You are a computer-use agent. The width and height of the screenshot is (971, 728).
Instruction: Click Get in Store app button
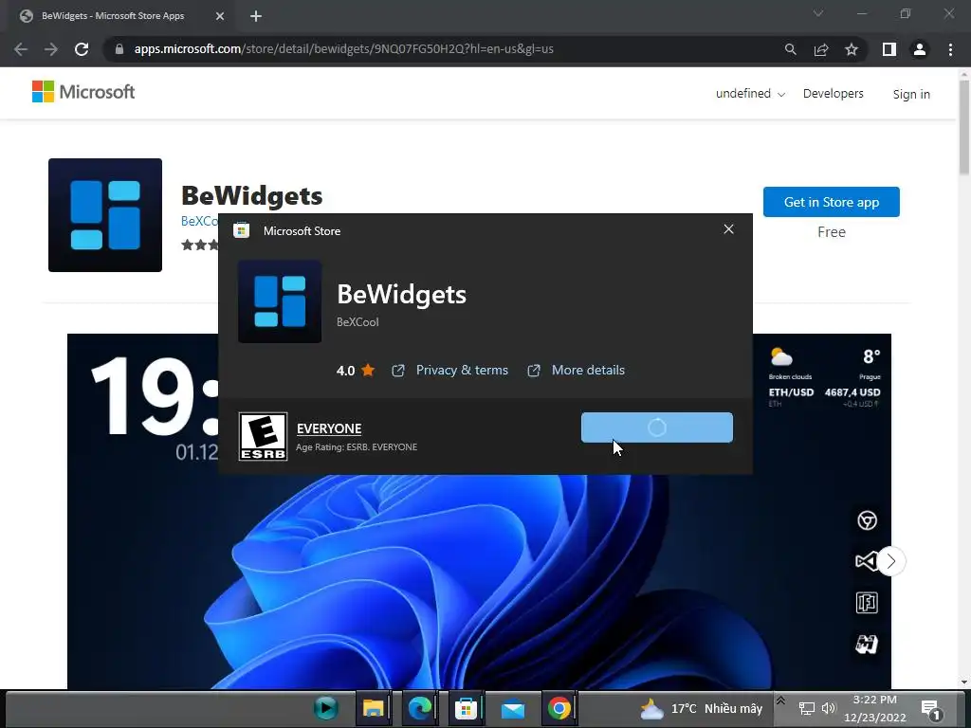(x=831, y=202)
